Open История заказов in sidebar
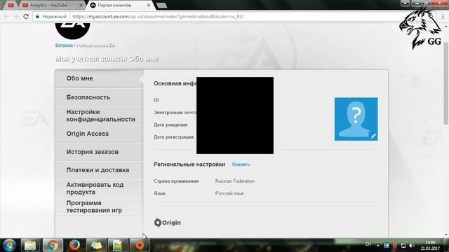 coord(99,152)
